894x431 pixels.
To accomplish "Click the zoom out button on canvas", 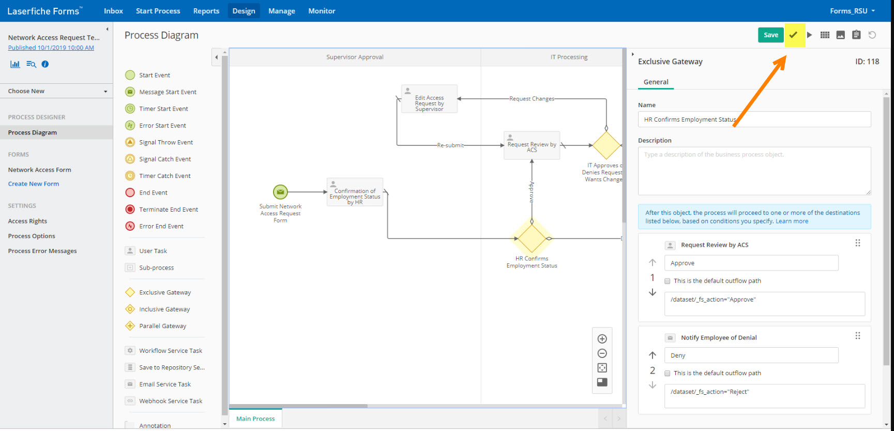I will tap(602, 353).
